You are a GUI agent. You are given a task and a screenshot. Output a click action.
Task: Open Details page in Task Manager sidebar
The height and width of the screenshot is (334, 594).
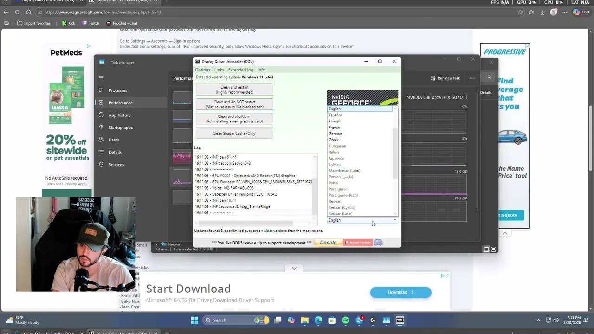tap(115, 152)
